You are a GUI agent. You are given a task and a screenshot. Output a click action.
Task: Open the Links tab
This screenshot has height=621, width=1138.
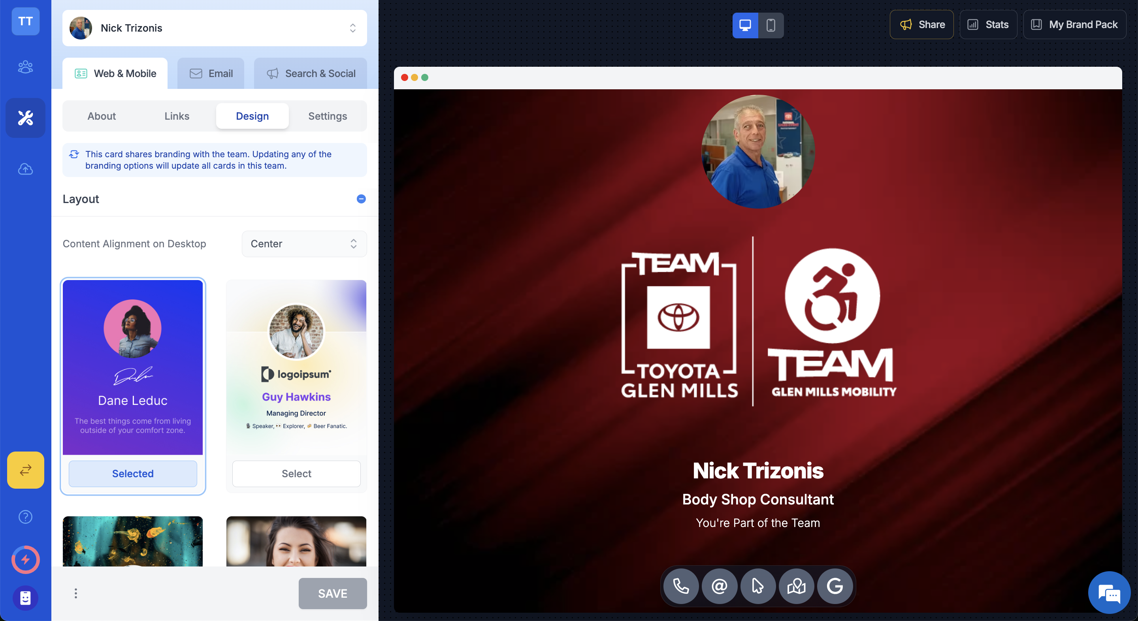(177, 116)
